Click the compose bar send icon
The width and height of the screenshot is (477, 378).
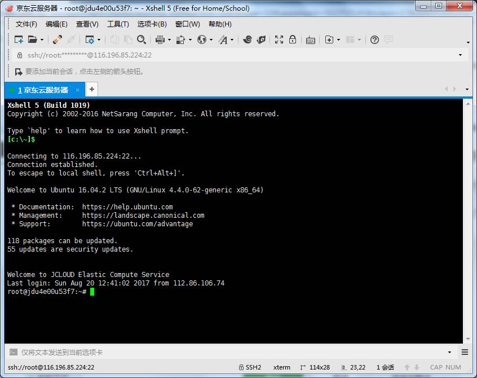pos(14,352)
